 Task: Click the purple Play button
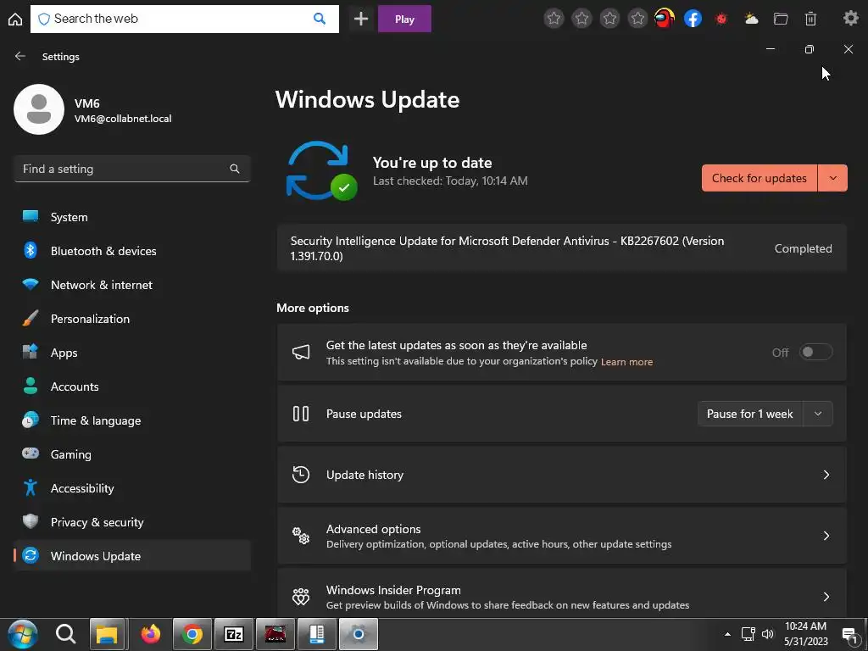coord(404,19)
